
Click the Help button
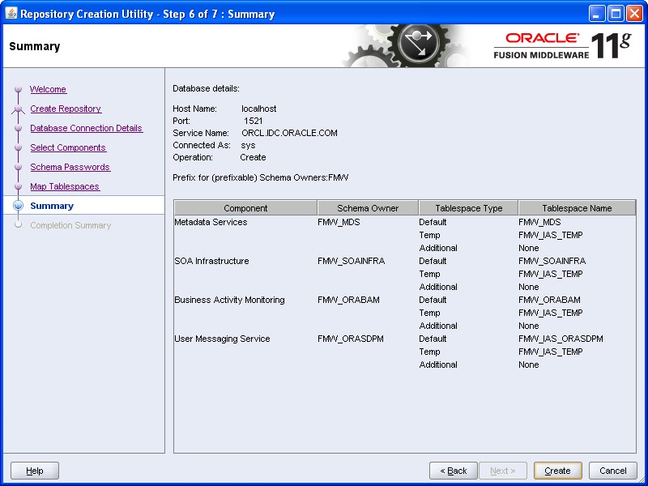pyautogui.click(x=35, y=471)
